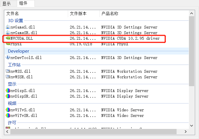Click the vertical scrollbar down arrow
Viewport: 199px width, 139px height.
click(x=192, y=126)
